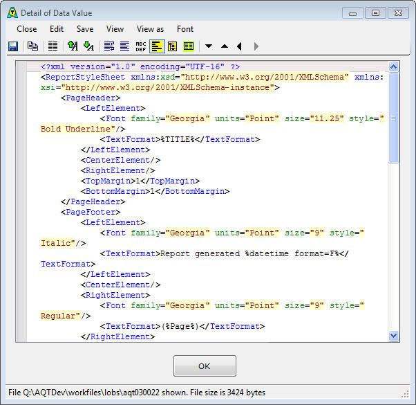Click the scrollbar down arrow
The width and height of the screenshot is (416, 405).
pyautogui.click(x=393, y=336)
